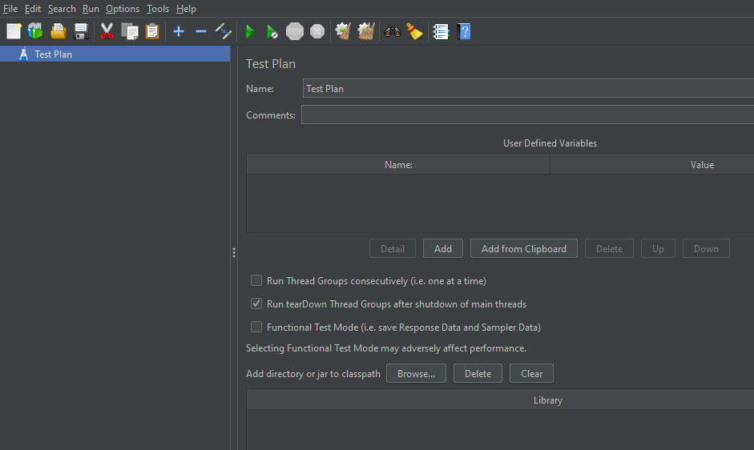The height and width of the screenshot is (450, 754).
Task: Click the Clear All double-broom icon
Action: [x=366, y=32]
